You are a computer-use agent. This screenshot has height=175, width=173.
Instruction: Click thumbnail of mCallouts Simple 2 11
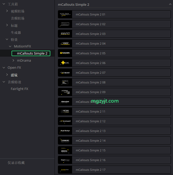tap(65, 112)
